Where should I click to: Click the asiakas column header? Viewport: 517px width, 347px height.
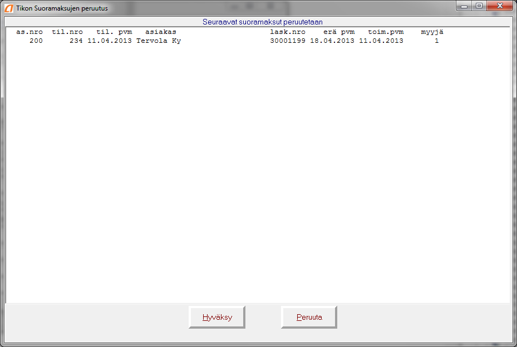point(161,32)
